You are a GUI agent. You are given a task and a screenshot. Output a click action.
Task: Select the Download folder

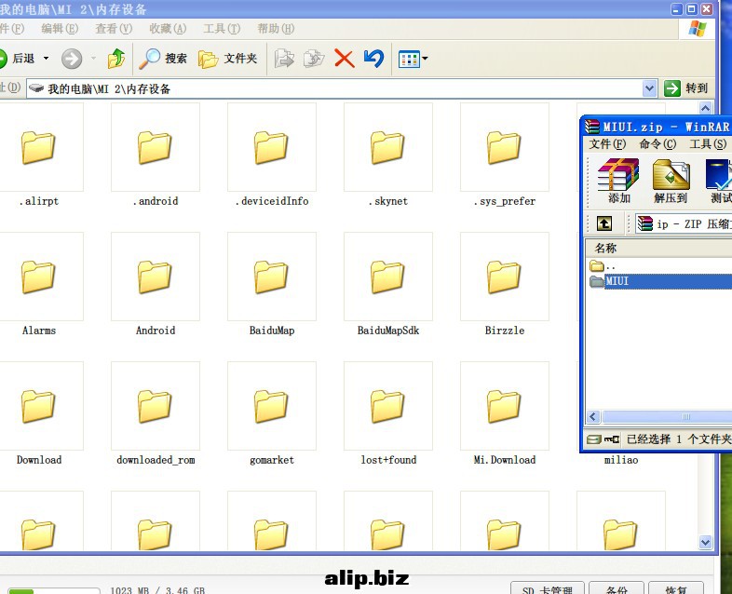click(x=39, y=413)
